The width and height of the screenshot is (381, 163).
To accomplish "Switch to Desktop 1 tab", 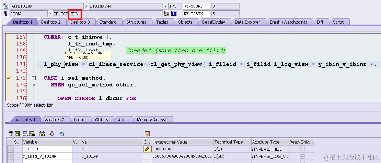I will (x=23, y=22).
